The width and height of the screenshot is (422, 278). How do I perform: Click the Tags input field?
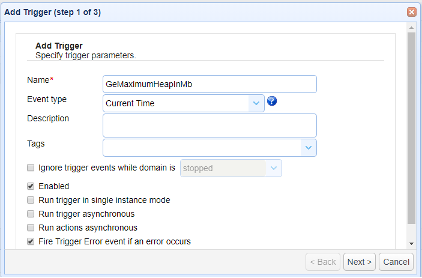pos(202,148)
